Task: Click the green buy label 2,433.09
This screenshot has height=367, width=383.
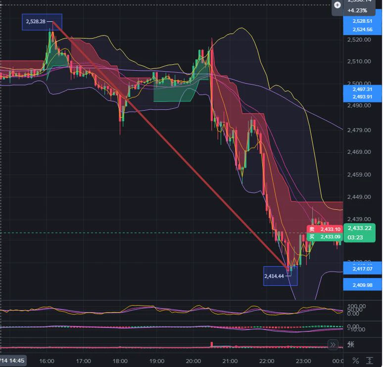Action: point(325,236)
